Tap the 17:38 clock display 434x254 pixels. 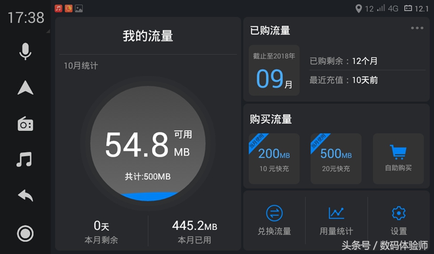coord(25,18)
